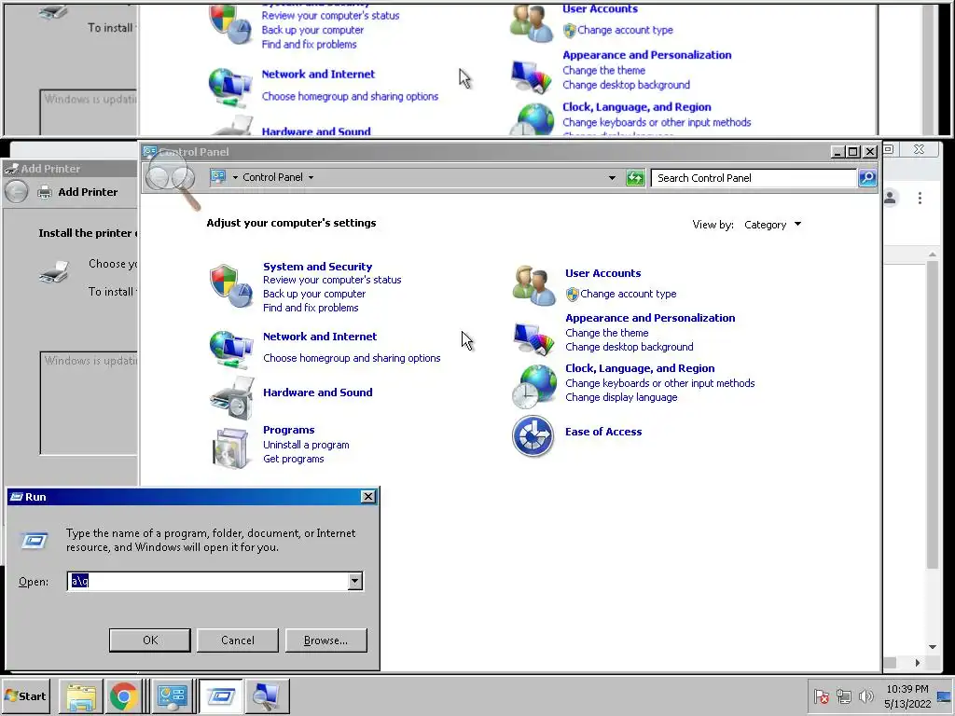Image resolution: width=955 pixels, height=716 pixels.
Task: Open Back up your computer link
Action: [x=314, y=294]
